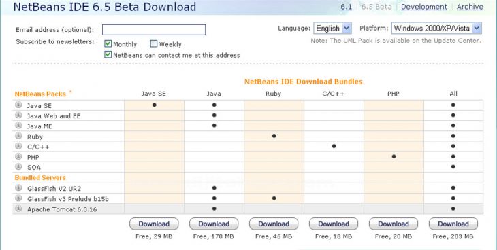
Task: Download the Java bundle (170 MB)
Action: click(x=214, y=224)
